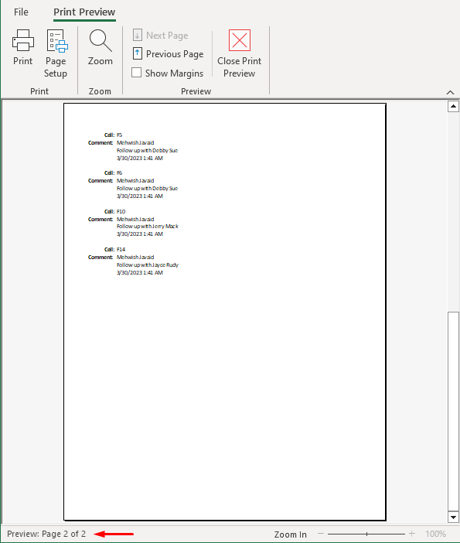Enable the Show Margins checkbox
The height and width of the screenshot is (543, 460).
point(136,73)
